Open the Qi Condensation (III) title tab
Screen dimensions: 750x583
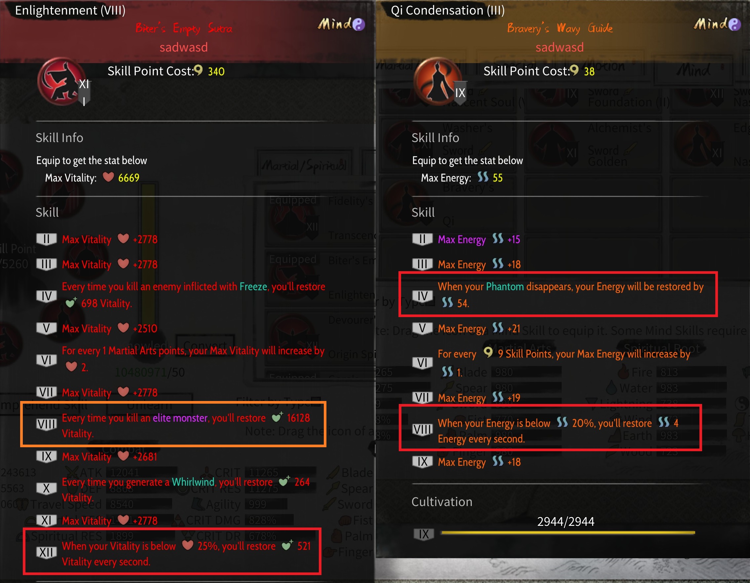coord(447,10)
